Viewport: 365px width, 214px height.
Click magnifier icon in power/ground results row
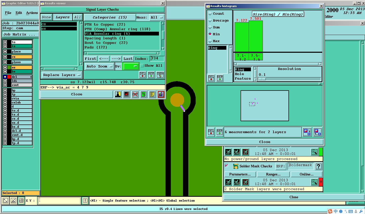click(314, 152)
